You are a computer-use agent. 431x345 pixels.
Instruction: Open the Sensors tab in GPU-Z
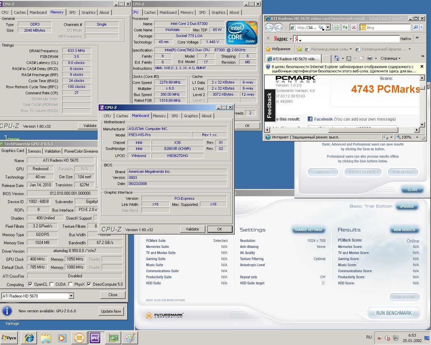click(x=34, y=151)
